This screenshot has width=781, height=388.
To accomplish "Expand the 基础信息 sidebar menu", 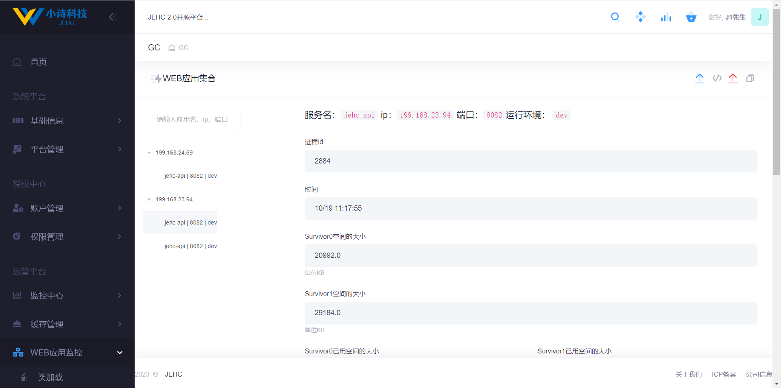I will 67,121.
